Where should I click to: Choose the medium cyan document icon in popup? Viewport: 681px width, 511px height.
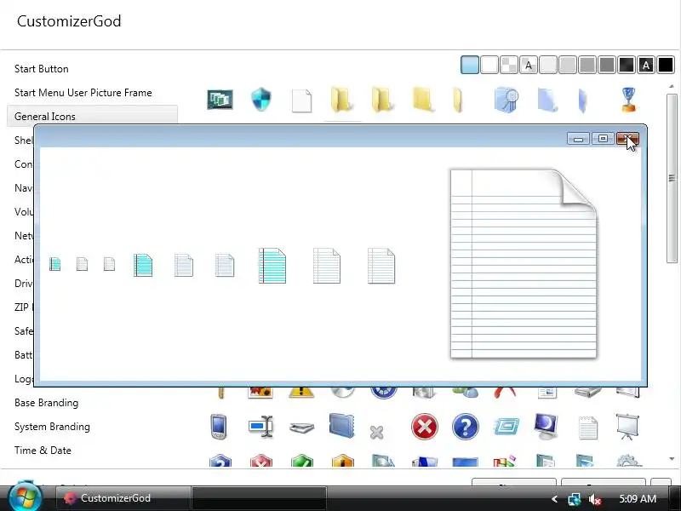[143, 266]
